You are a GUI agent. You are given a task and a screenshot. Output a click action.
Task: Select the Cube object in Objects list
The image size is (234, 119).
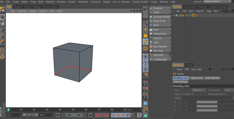click(181, 15)
